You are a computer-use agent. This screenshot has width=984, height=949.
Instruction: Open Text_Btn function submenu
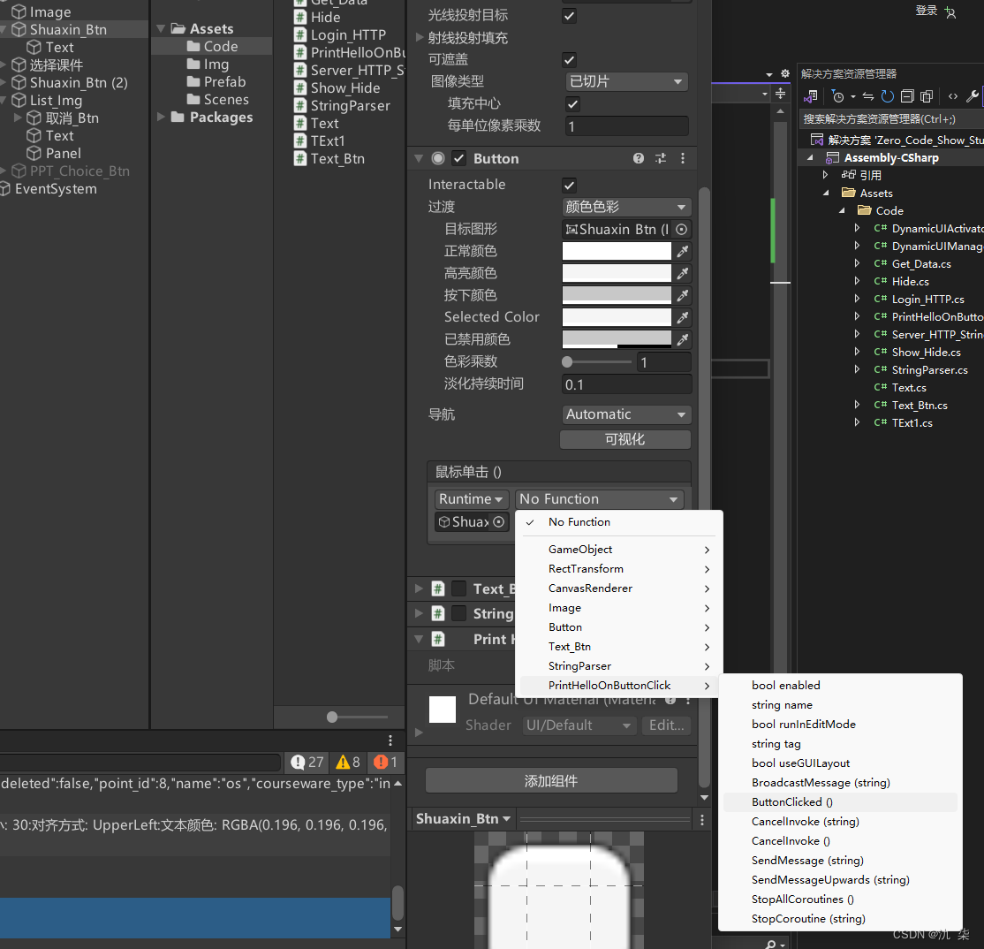tap(619, 647)
